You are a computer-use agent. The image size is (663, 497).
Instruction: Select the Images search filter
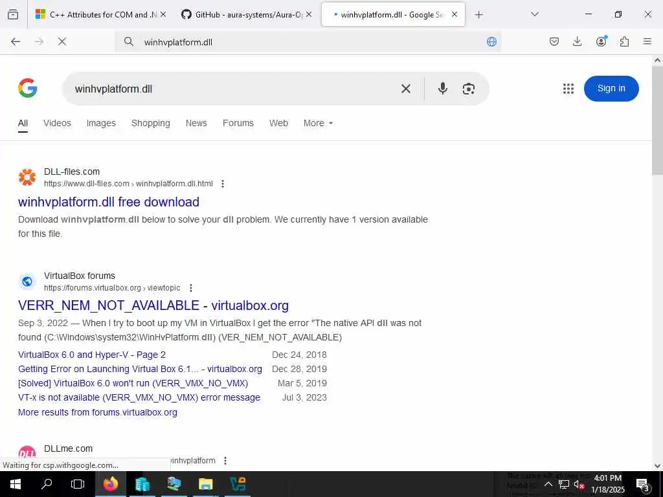click(x=101, y=123)
